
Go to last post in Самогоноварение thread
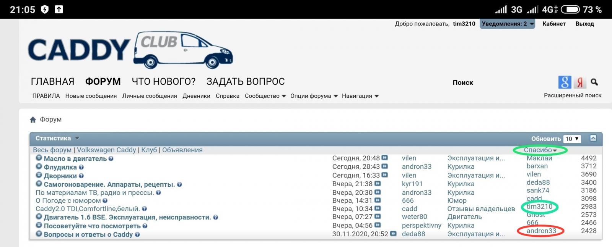click(x=378, y=183)
